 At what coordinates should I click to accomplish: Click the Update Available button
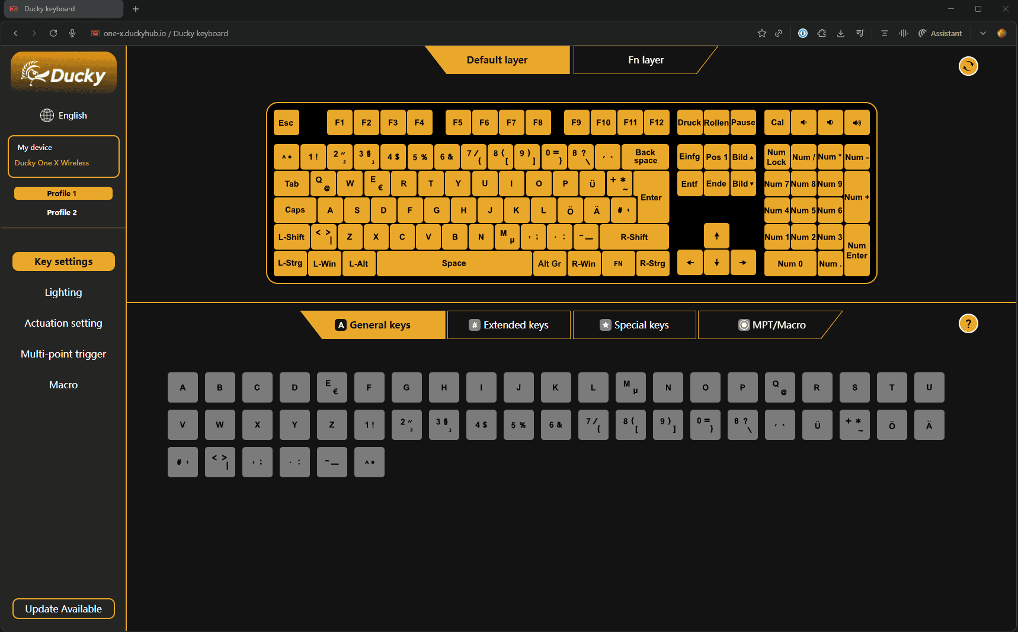63,609
